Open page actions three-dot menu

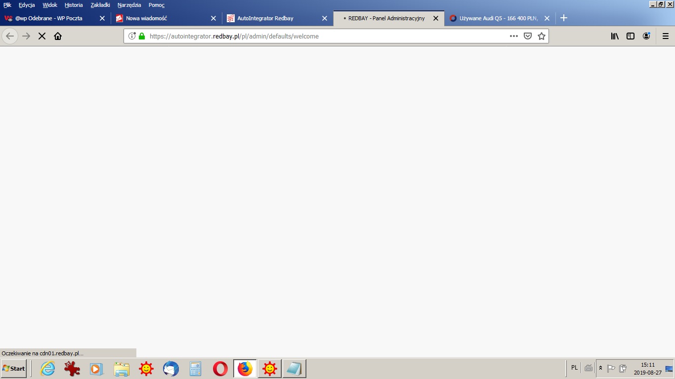[514, 36]
